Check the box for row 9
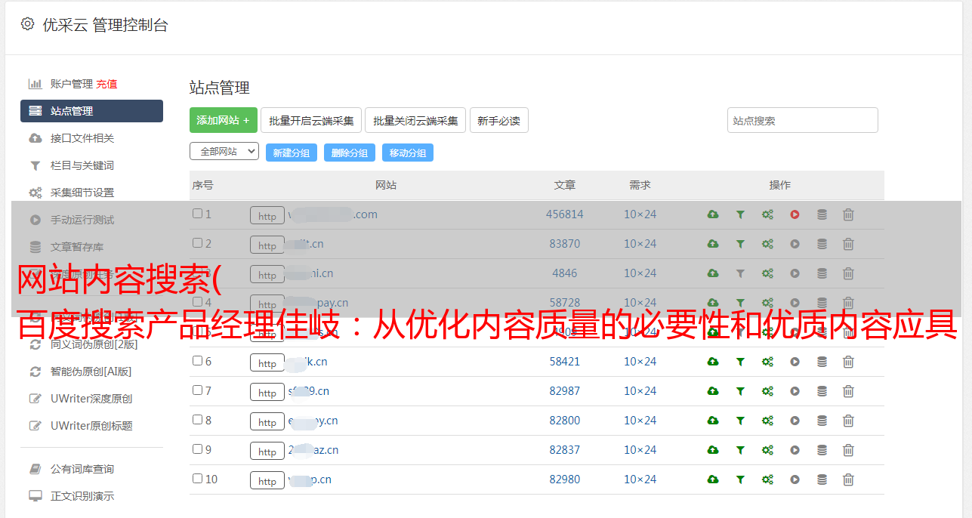 coord(197,449)
